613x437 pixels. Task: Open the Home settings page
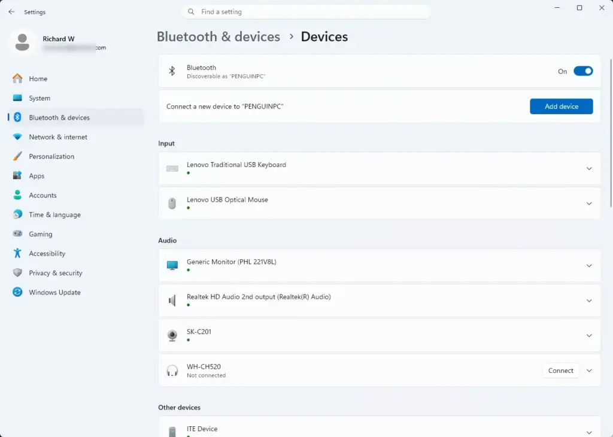[76, 78]
